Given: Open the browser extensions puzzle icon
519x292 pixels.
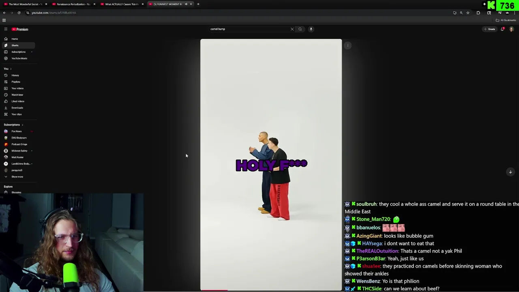Looking at the screenshot, I should [478, 13].
